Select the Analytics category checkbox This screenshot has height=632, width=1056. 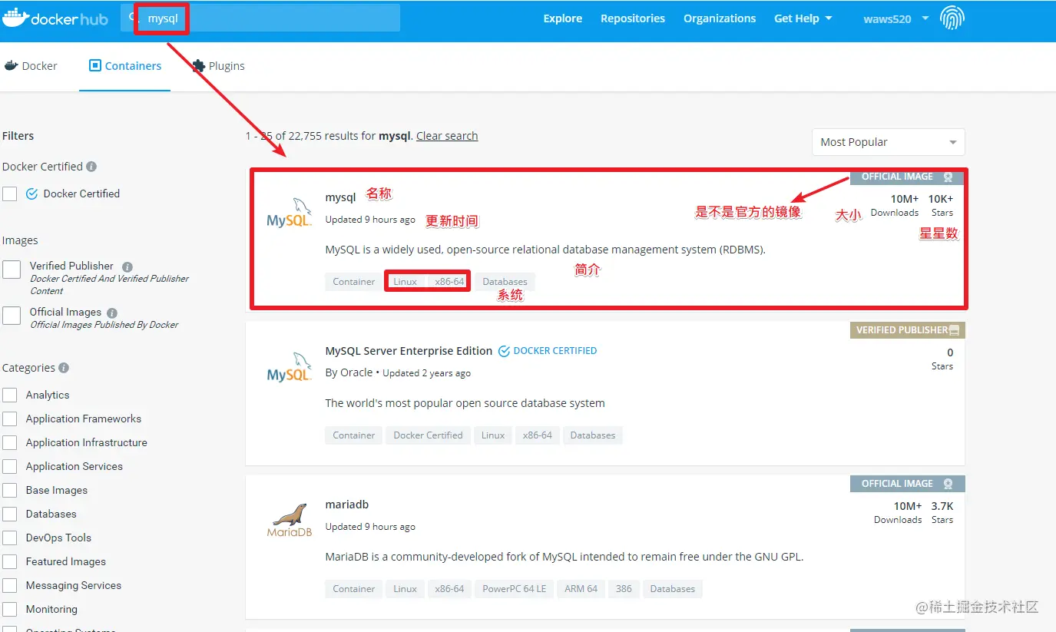(10, 395)
